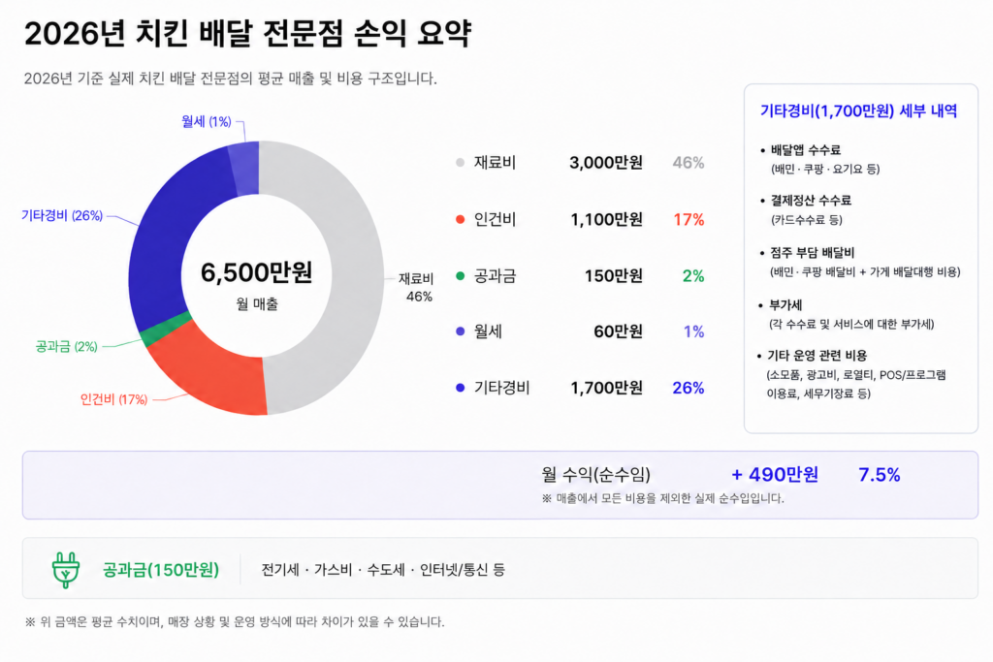Click the 월세 legend label in table
Viewport: 993px width, 662px height.
pyautogui.click(x=489, y=331)
